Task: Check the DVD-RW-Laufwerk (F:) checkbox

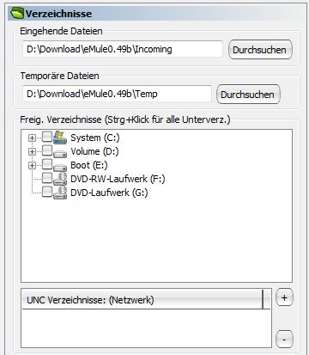Action: point(47,178)
